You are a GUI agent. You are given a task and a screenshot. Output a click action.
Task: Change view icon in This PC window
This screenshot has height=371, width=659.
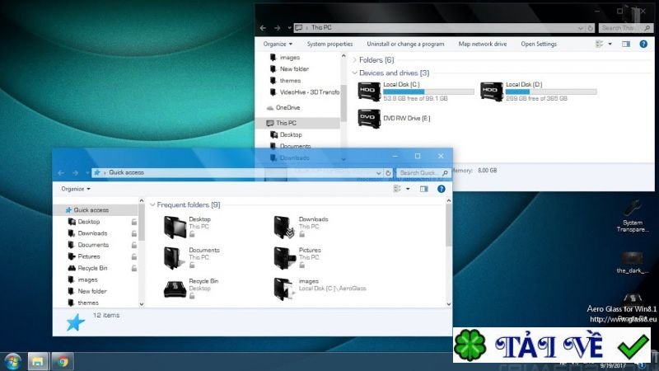[600, 44]
